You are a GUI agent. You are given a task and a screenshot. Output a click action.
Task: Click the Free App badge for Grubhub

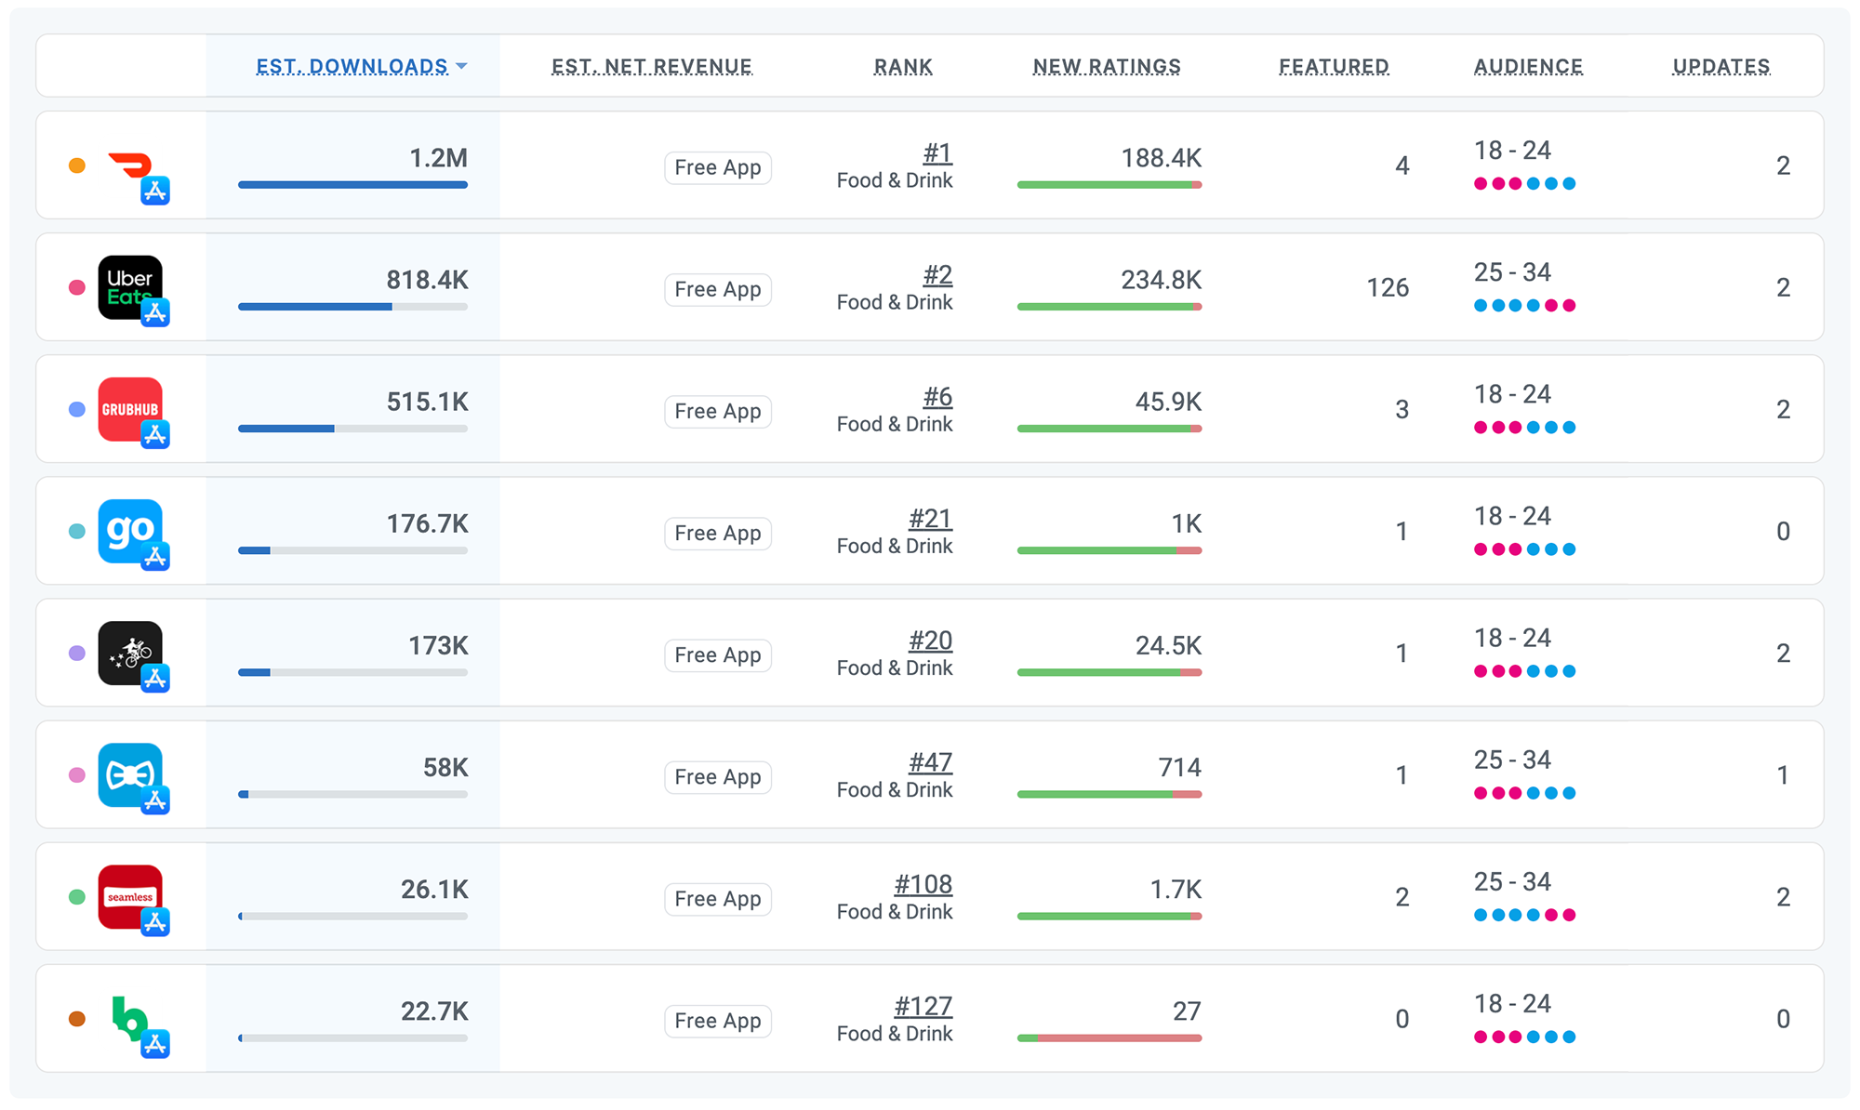[x=718, y=411]
